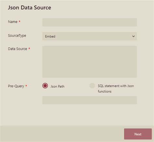The image size is (154, 142).
Task: Click the red asterisk beside Data Source
Action: (x=29, y=48)
